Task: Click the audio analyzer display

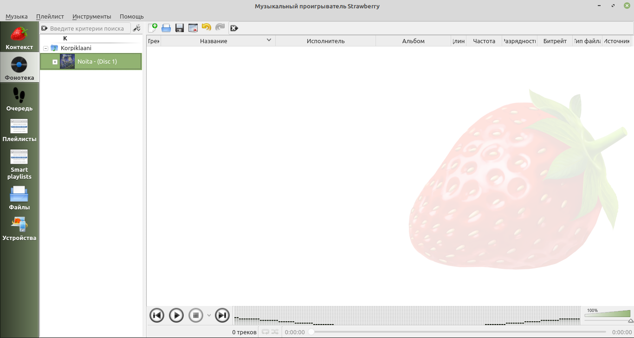Action: 407,316
